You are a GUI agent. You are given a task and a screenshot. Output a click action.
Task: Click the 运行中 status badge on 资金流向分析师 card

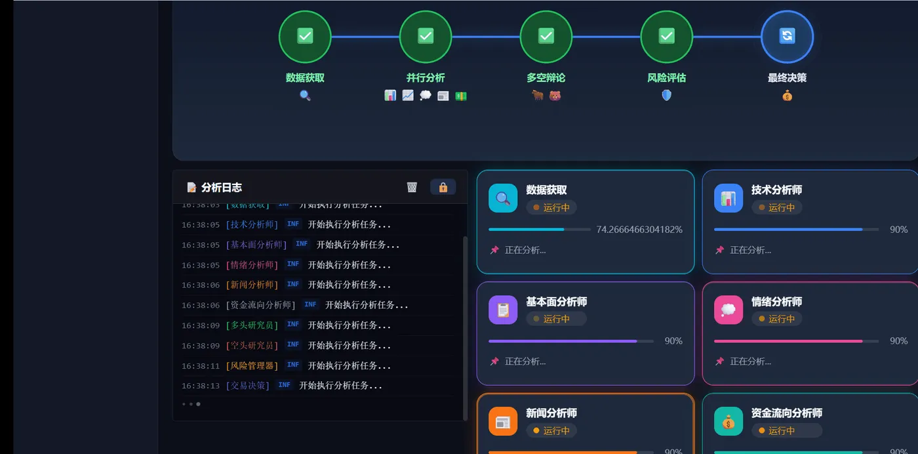click(787, 430)
